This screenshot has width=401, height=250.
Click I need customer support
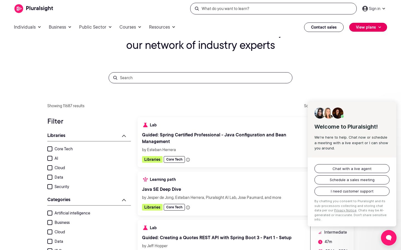[x=352, y=191]
